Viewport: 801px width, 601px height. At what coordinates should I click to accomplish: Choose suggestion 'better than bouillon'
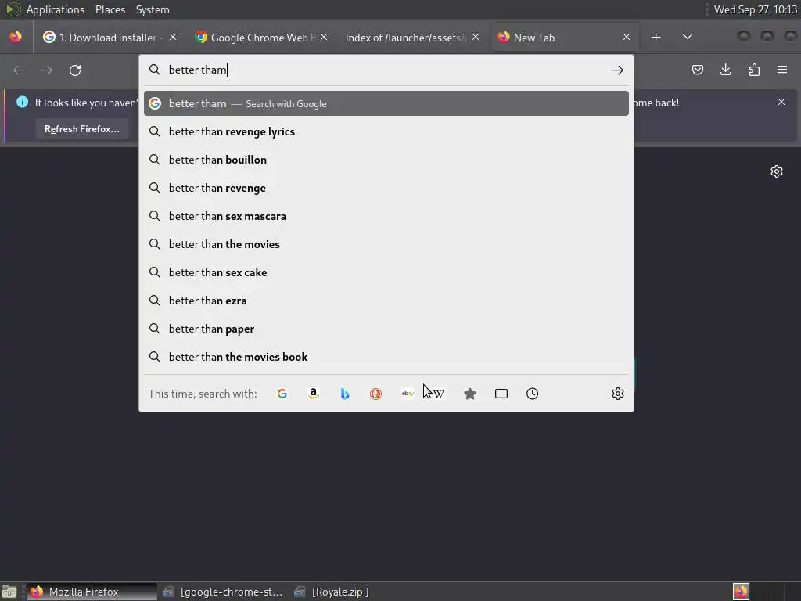[386, 160]
